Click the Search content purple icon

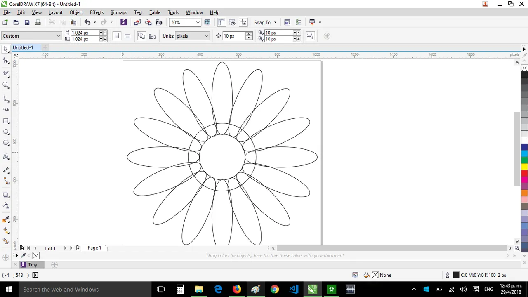coord(123,22)
